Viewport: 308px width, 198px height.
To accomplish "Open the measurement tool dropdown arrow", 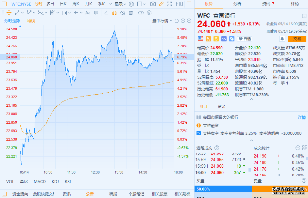I will (x=58, y=13).
